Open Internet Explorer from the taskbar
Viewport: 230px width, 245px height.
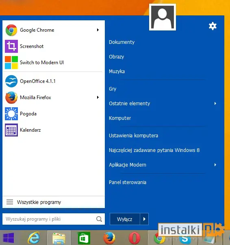34,238
